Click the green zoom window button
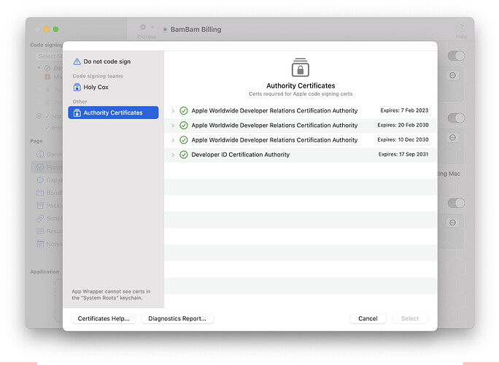499x365 pixels. [55, 29]
